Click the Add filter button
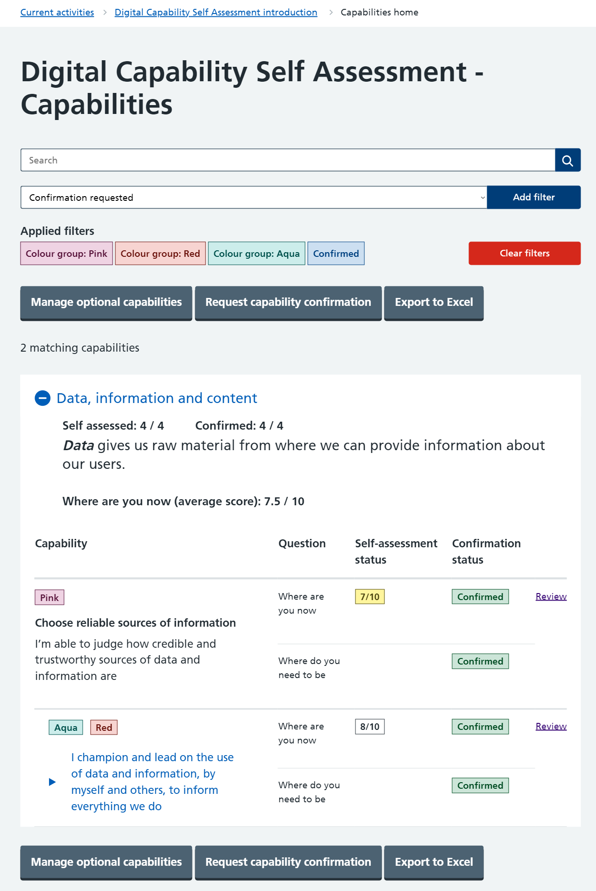The height and width of the screenshot is (891, 596). [x=533, y=197]
